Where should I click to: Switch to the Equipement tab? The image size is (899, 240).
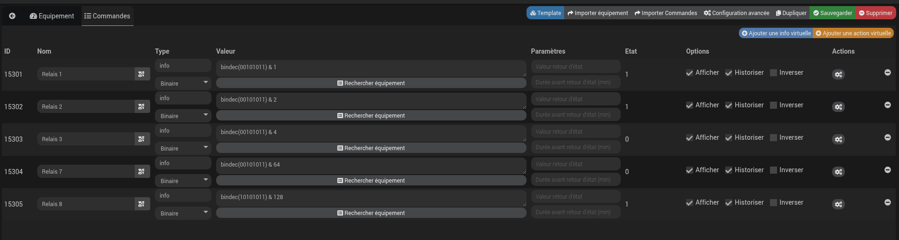click(x=52, y=16)
